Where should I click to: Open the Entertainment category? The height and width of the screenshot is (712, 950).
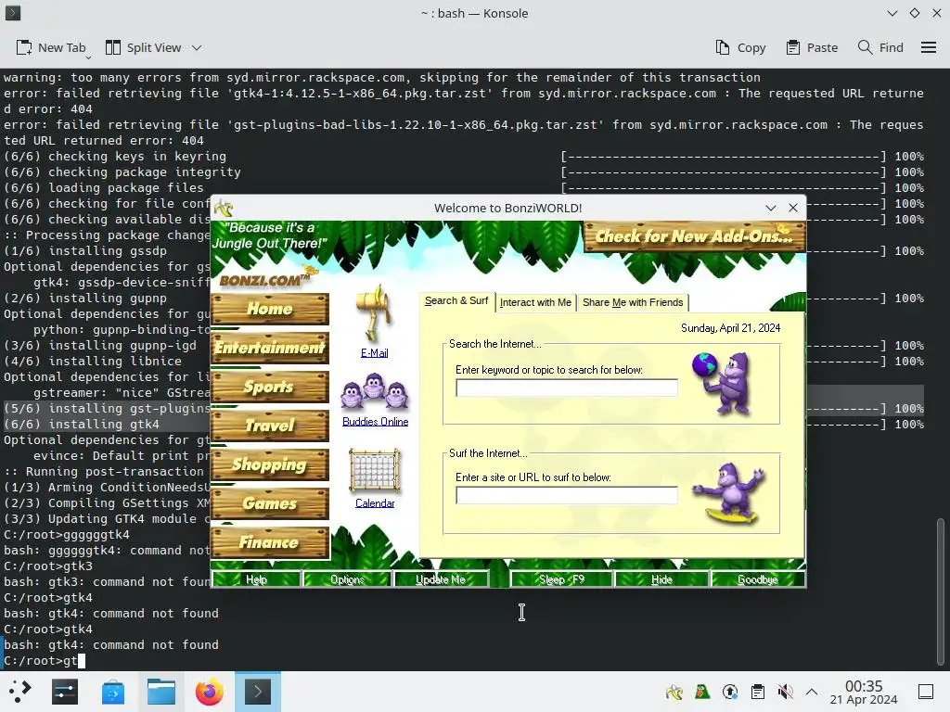[270, 348]
